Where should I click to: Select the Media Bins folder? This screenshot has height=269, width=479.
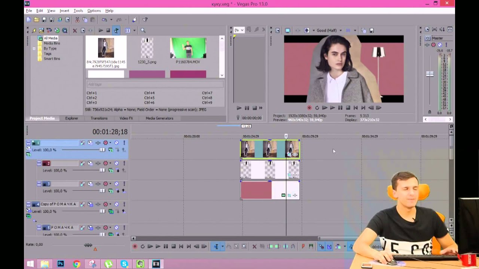52,43
